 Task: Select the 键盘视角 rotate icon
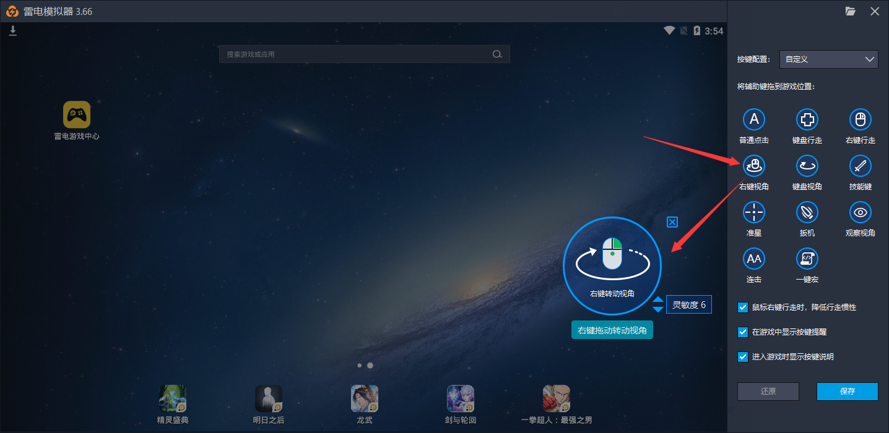[807, 165]
